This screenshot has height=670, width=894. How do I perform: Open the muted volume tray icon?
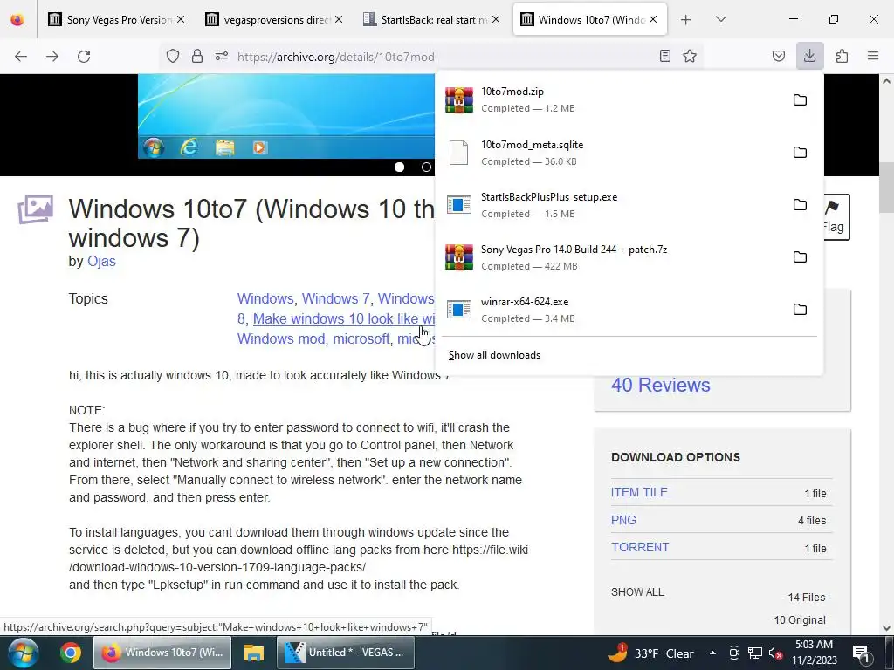point(775,653)
